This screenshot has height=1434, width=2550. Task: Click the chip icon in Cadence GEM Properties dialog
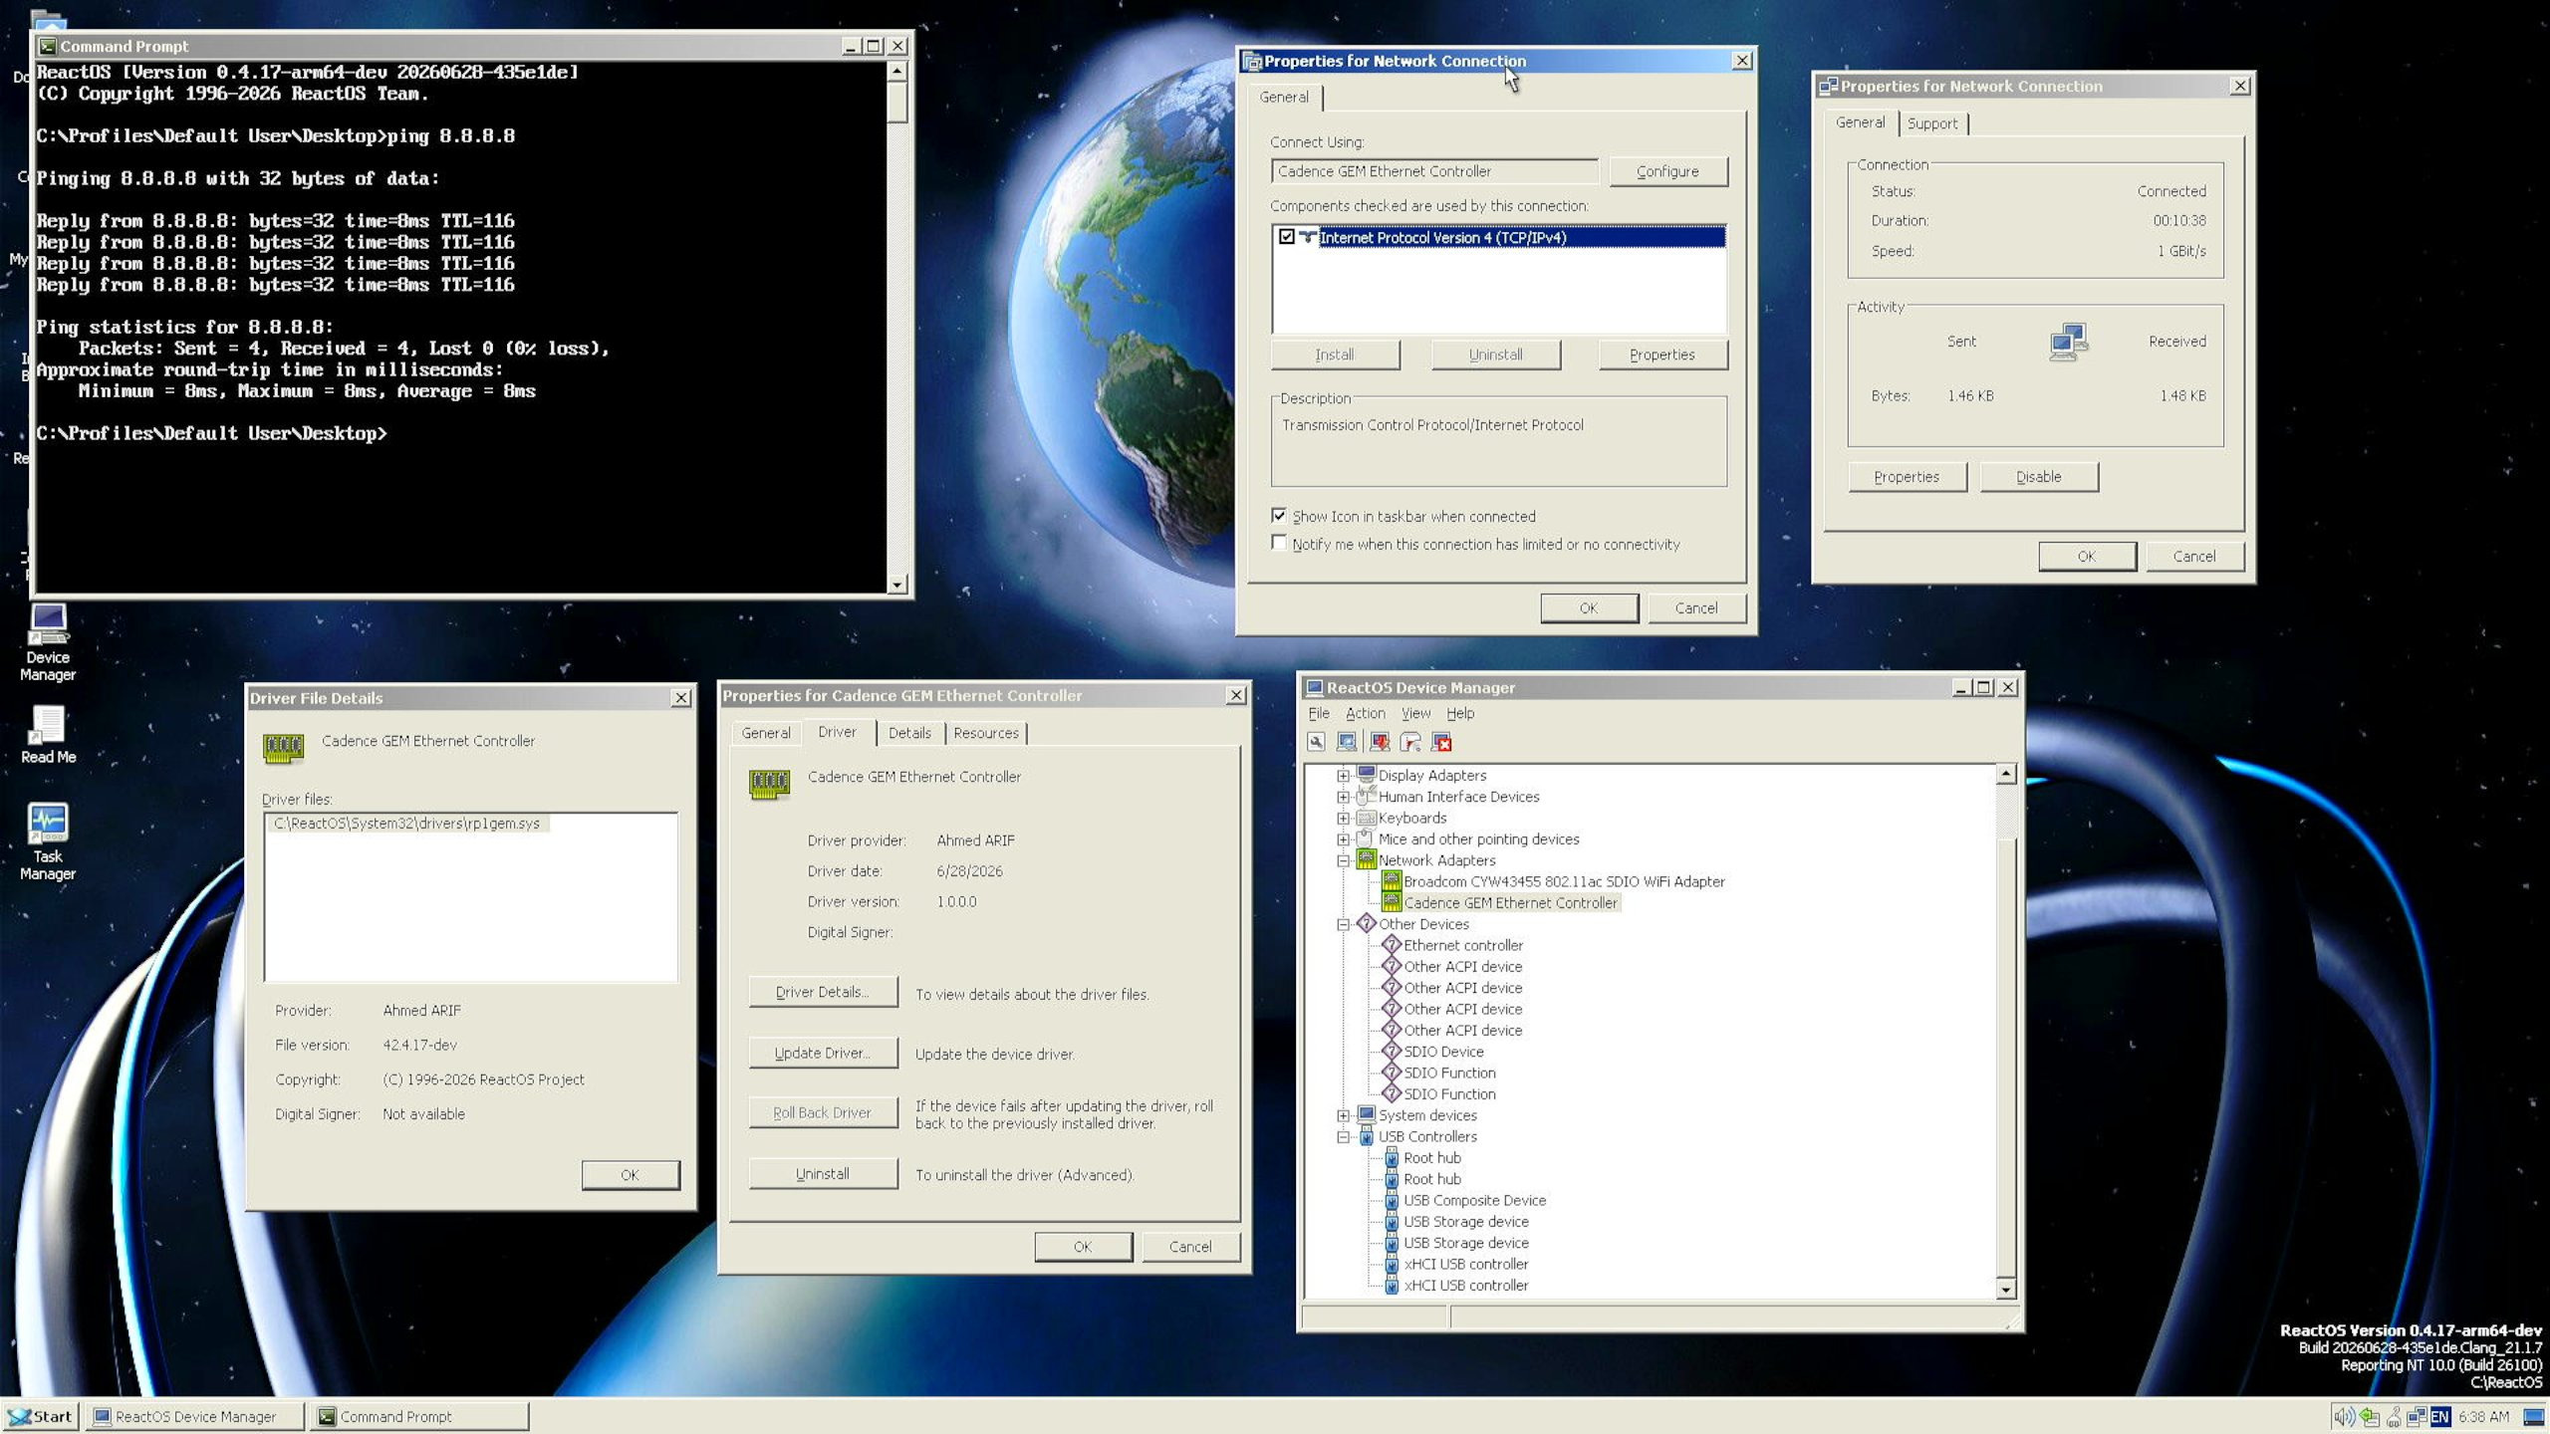click(769, 784)
